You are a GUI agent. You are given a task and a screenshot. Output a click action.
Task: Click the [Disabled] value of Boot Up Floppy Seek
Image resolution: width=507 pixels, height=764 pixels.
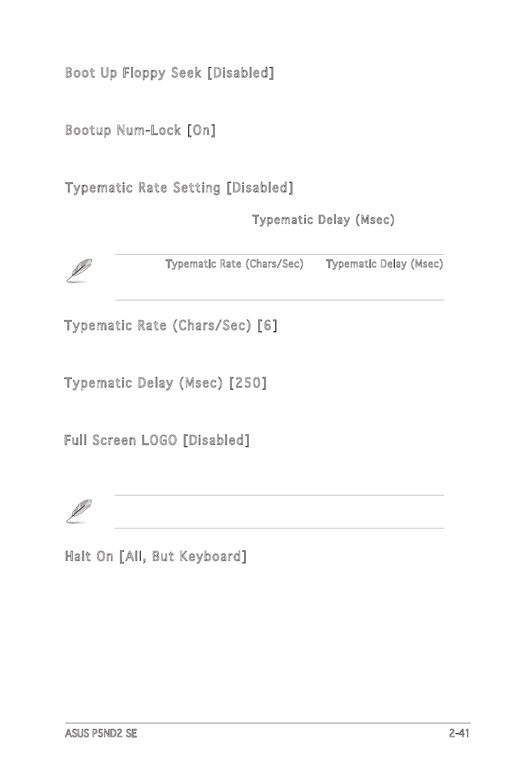coord(241,73)
